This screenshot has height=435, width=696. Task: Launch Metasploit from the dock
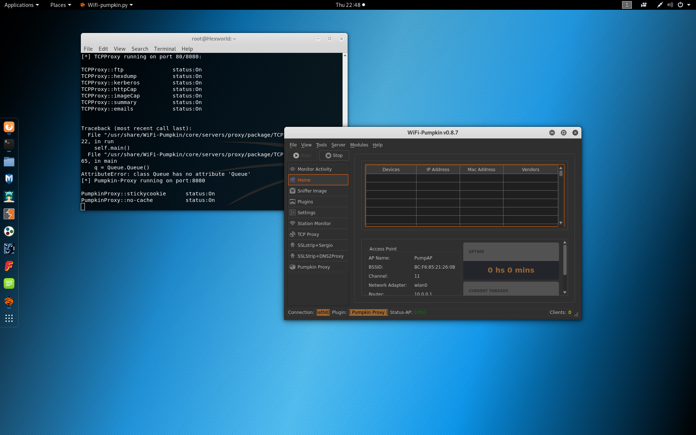(9, 179)
